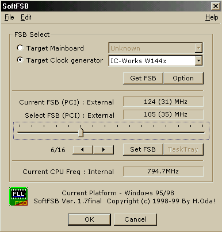Click the PLL FSB application icon
This screenshot has height=232, width=222.
click(x=18, y=196)
